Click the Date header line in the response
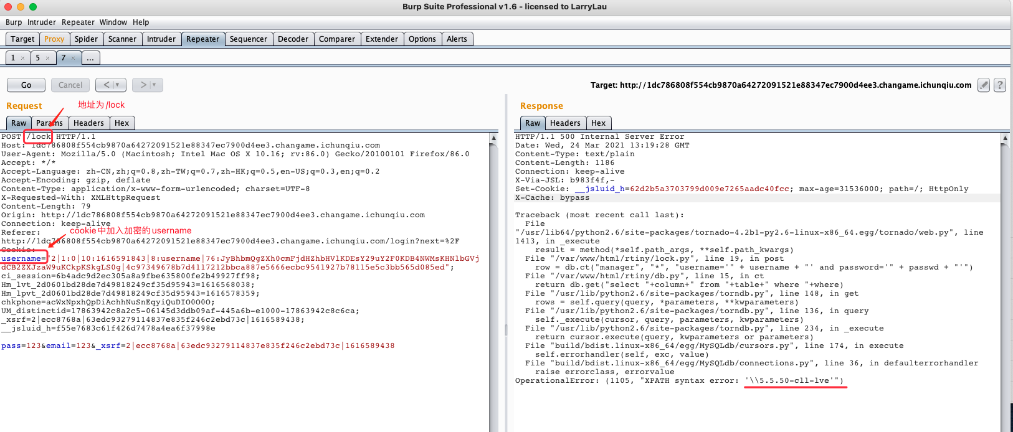Viewport: 1013px width, 432px height. (x=602, y=146)
